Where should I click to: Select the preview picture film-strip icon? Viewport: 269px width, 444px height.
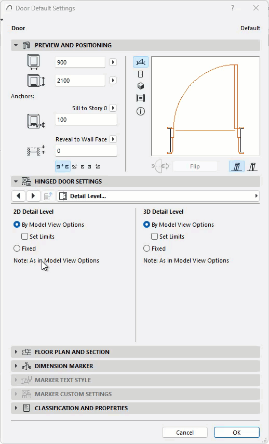click(141, 98)
